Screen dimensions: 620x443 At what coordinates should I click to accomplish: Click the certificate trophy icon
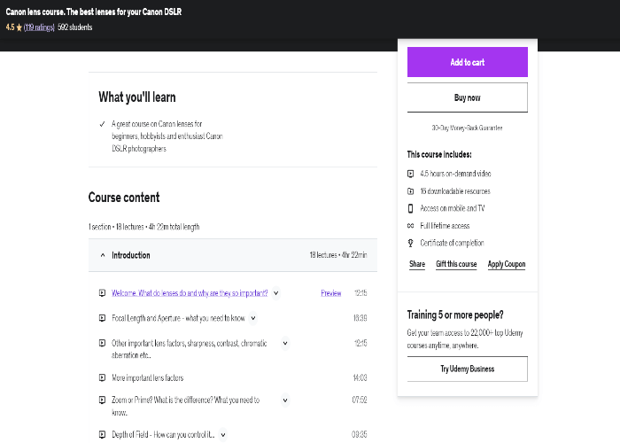pos(410,243)
